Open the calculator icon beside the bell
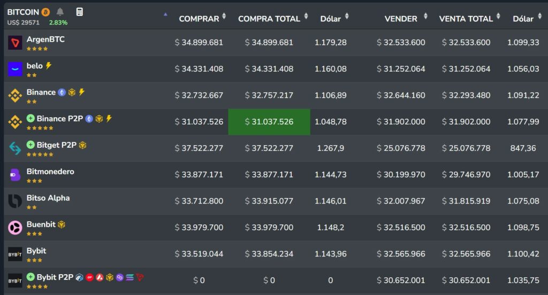 point(79,12)
